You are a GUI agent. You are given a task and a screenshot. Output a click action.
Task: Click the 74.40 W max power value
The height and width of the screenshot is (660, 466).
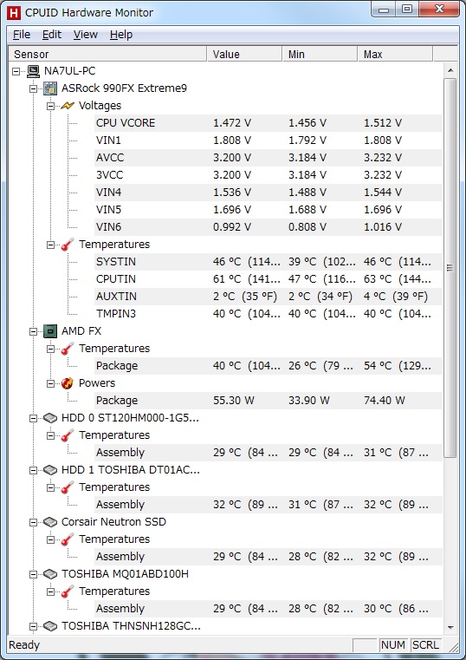[384, 401]
